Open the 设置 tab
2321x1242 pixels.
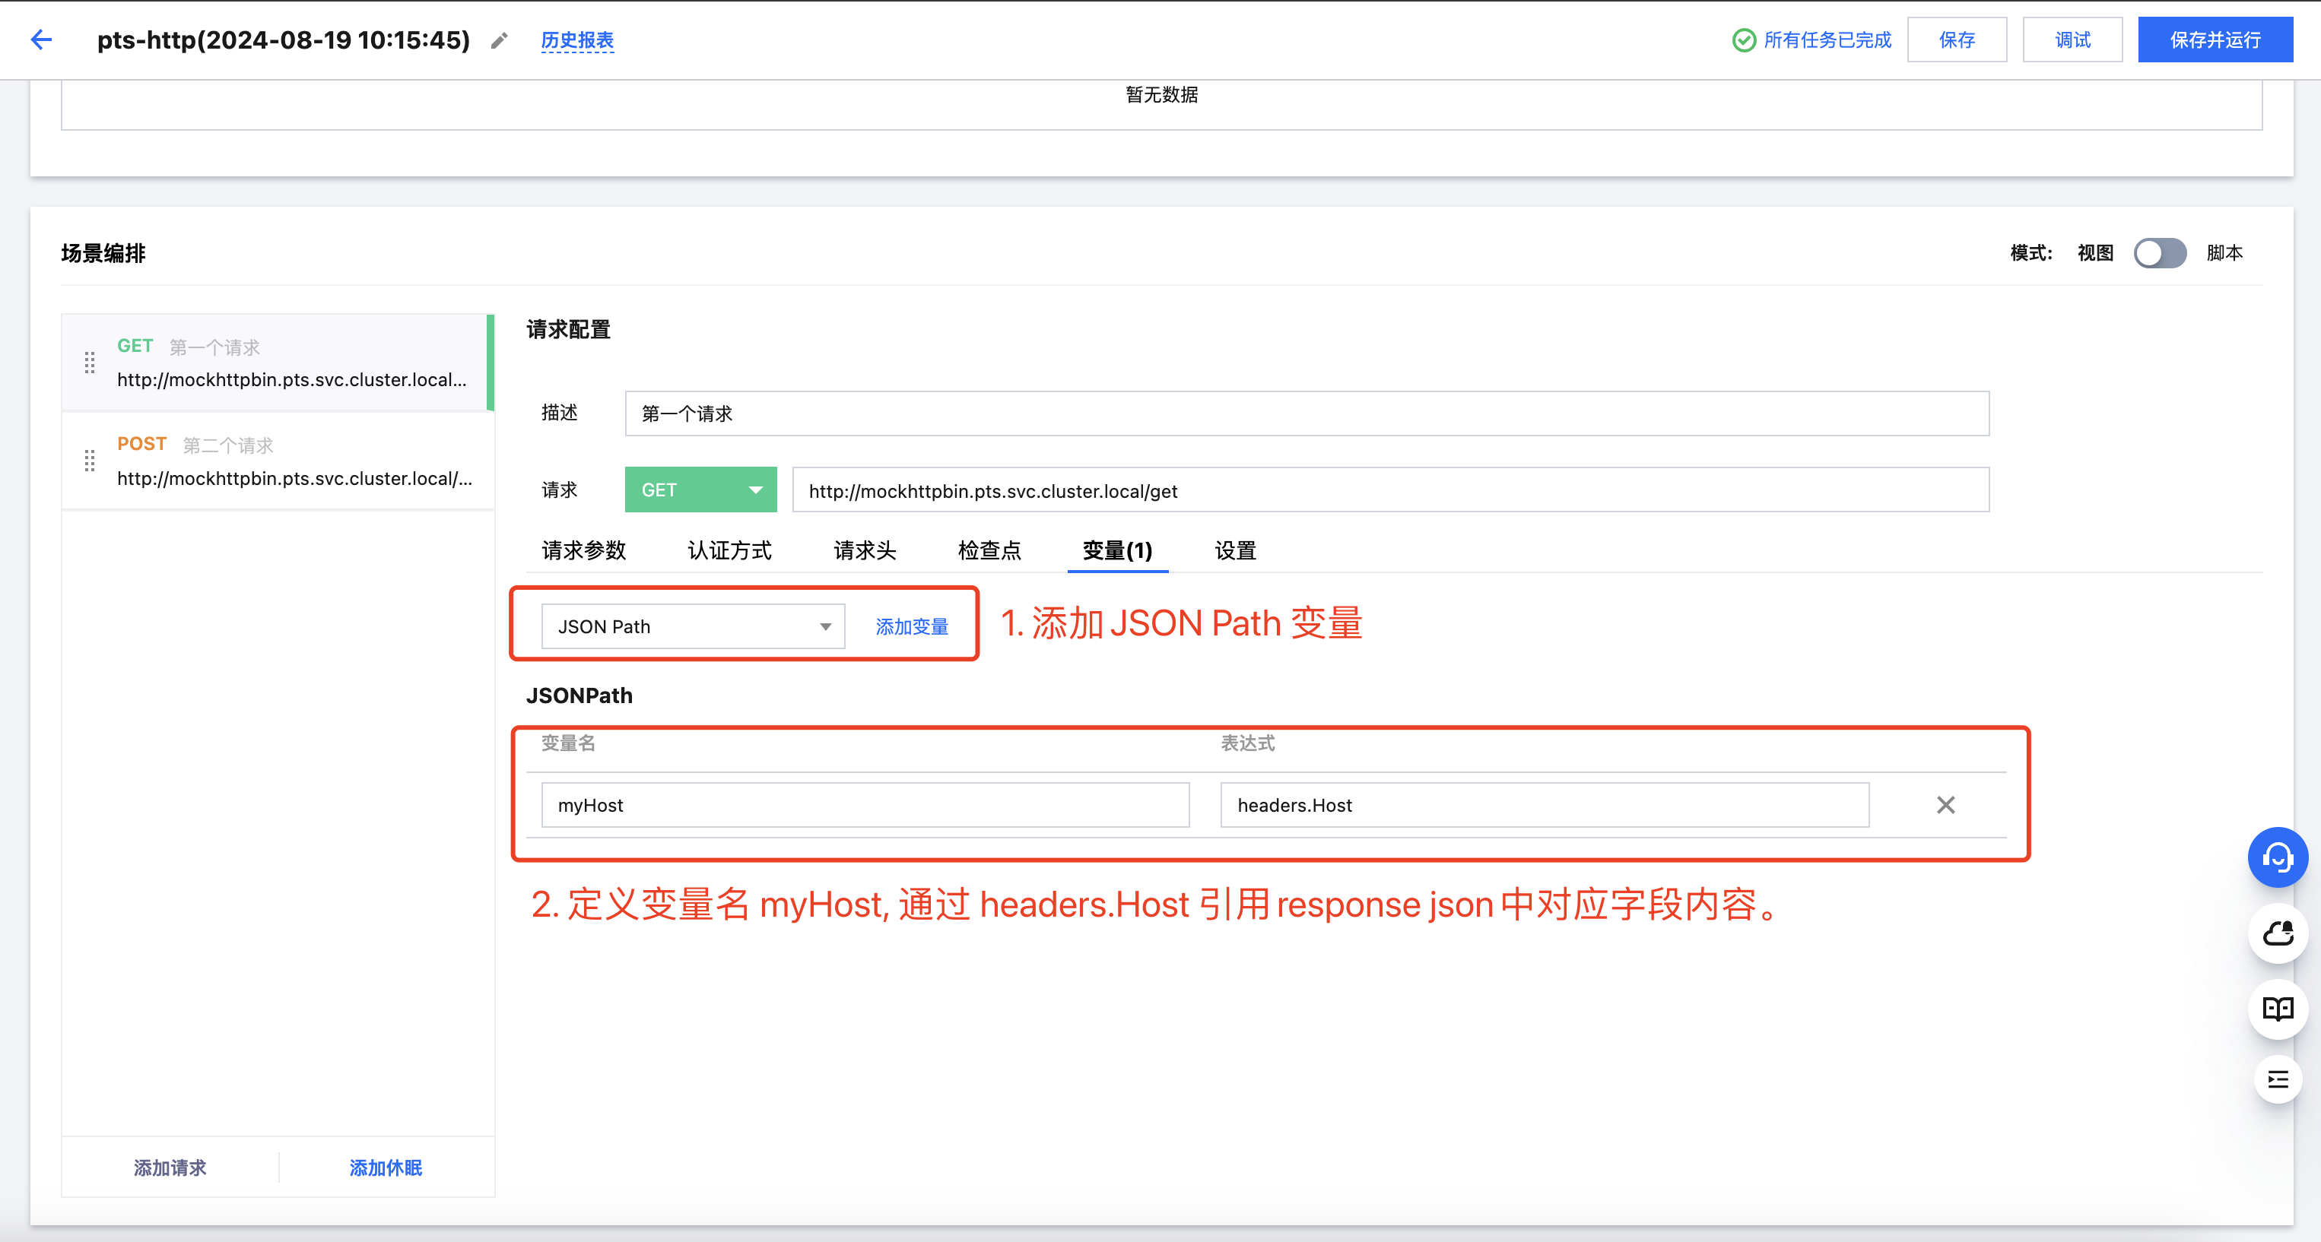1234,550
